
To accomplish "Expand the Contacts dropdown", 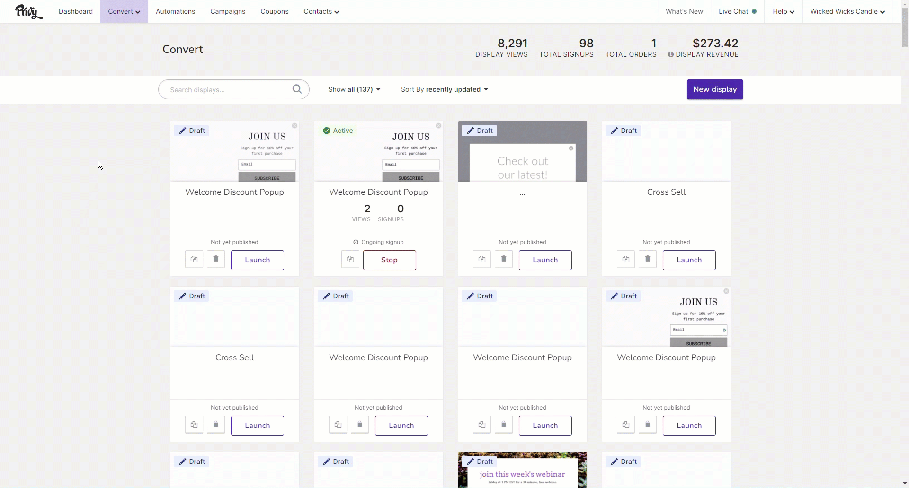I will coord(321,11).
